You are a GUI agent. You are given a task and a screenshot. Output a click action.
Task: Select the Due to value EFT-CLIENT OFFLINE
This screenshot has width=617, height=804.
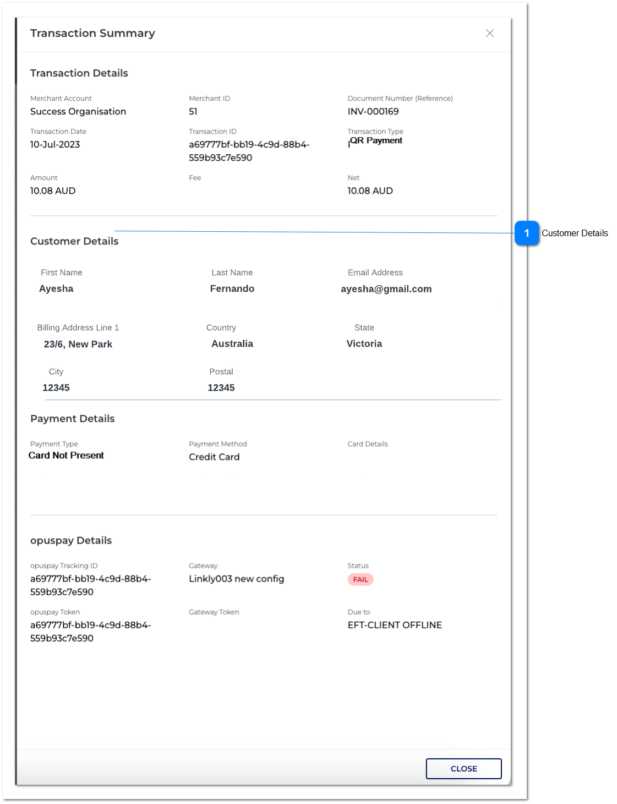coord(395,625)
